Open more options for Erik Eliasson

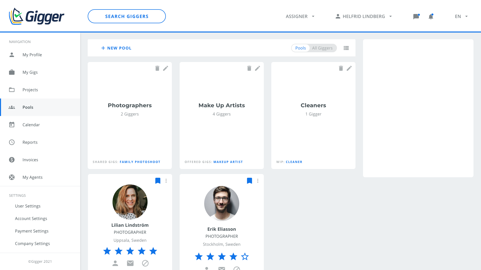click(258, 181)
